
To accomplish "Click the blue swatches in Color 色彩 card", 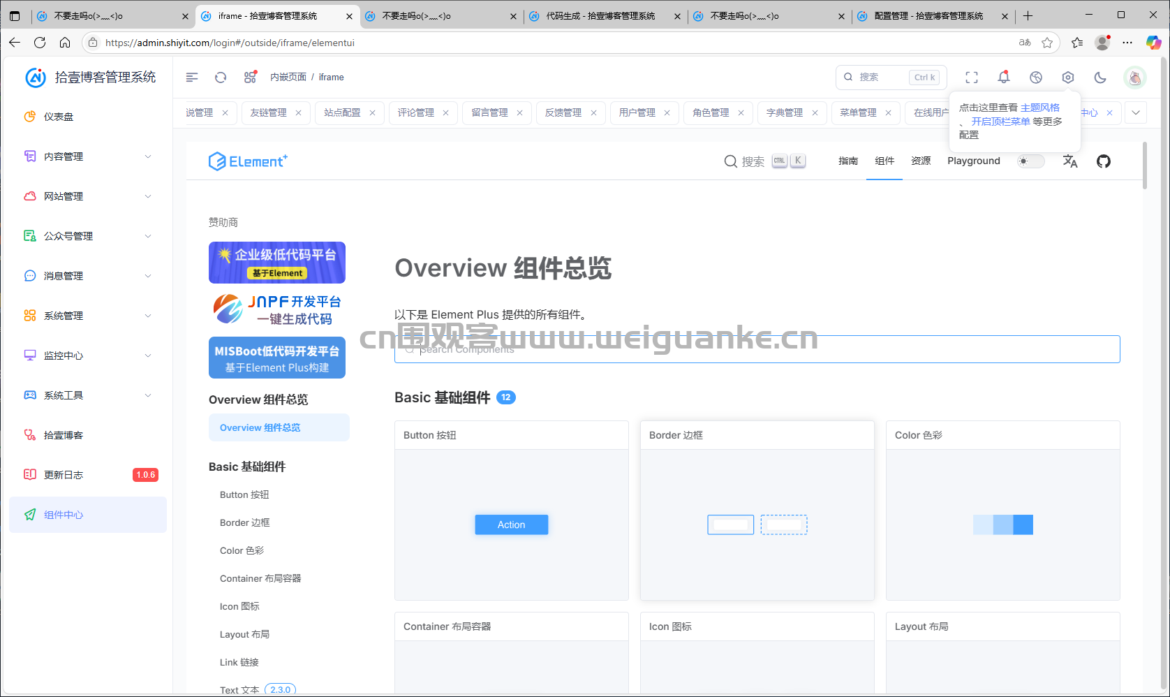I will [x=1003, y=524].
